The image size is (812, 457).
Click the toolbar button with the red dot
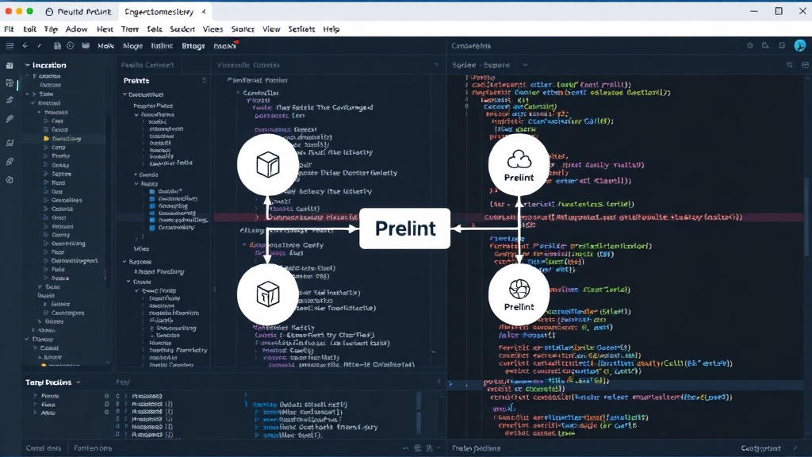224,45
